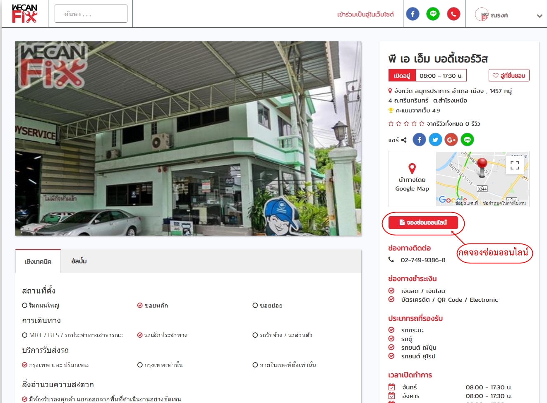The image size is (547, 403).
Task: Select the รถรับจ้าง / รถส่วนตัว option
Action: pos(283,335)
